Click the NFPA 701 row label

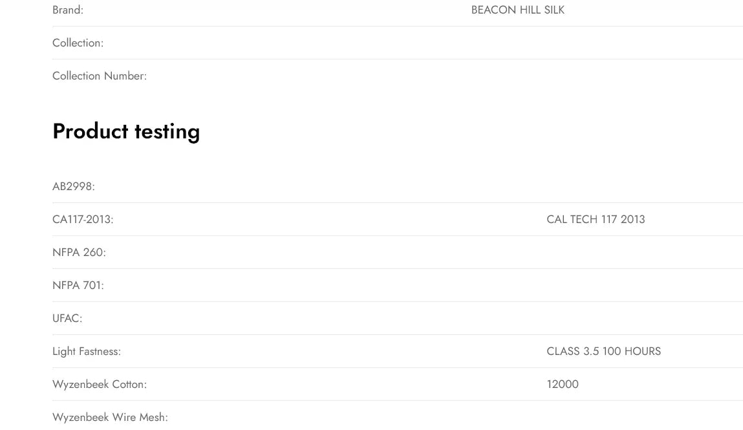(78, 286)
